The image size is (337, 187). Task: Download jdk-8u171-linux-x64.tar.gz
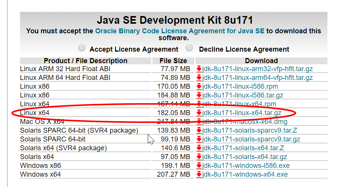pos(242,113)
